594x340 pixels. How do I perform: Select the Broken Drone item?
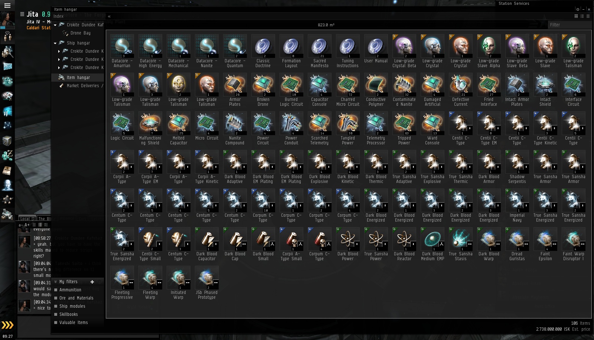tap(263, 90)
